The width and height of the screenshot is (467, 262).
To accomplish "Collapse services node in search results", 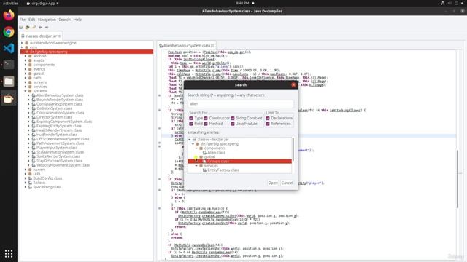I will pyautogui.click(x=196, y=166).
